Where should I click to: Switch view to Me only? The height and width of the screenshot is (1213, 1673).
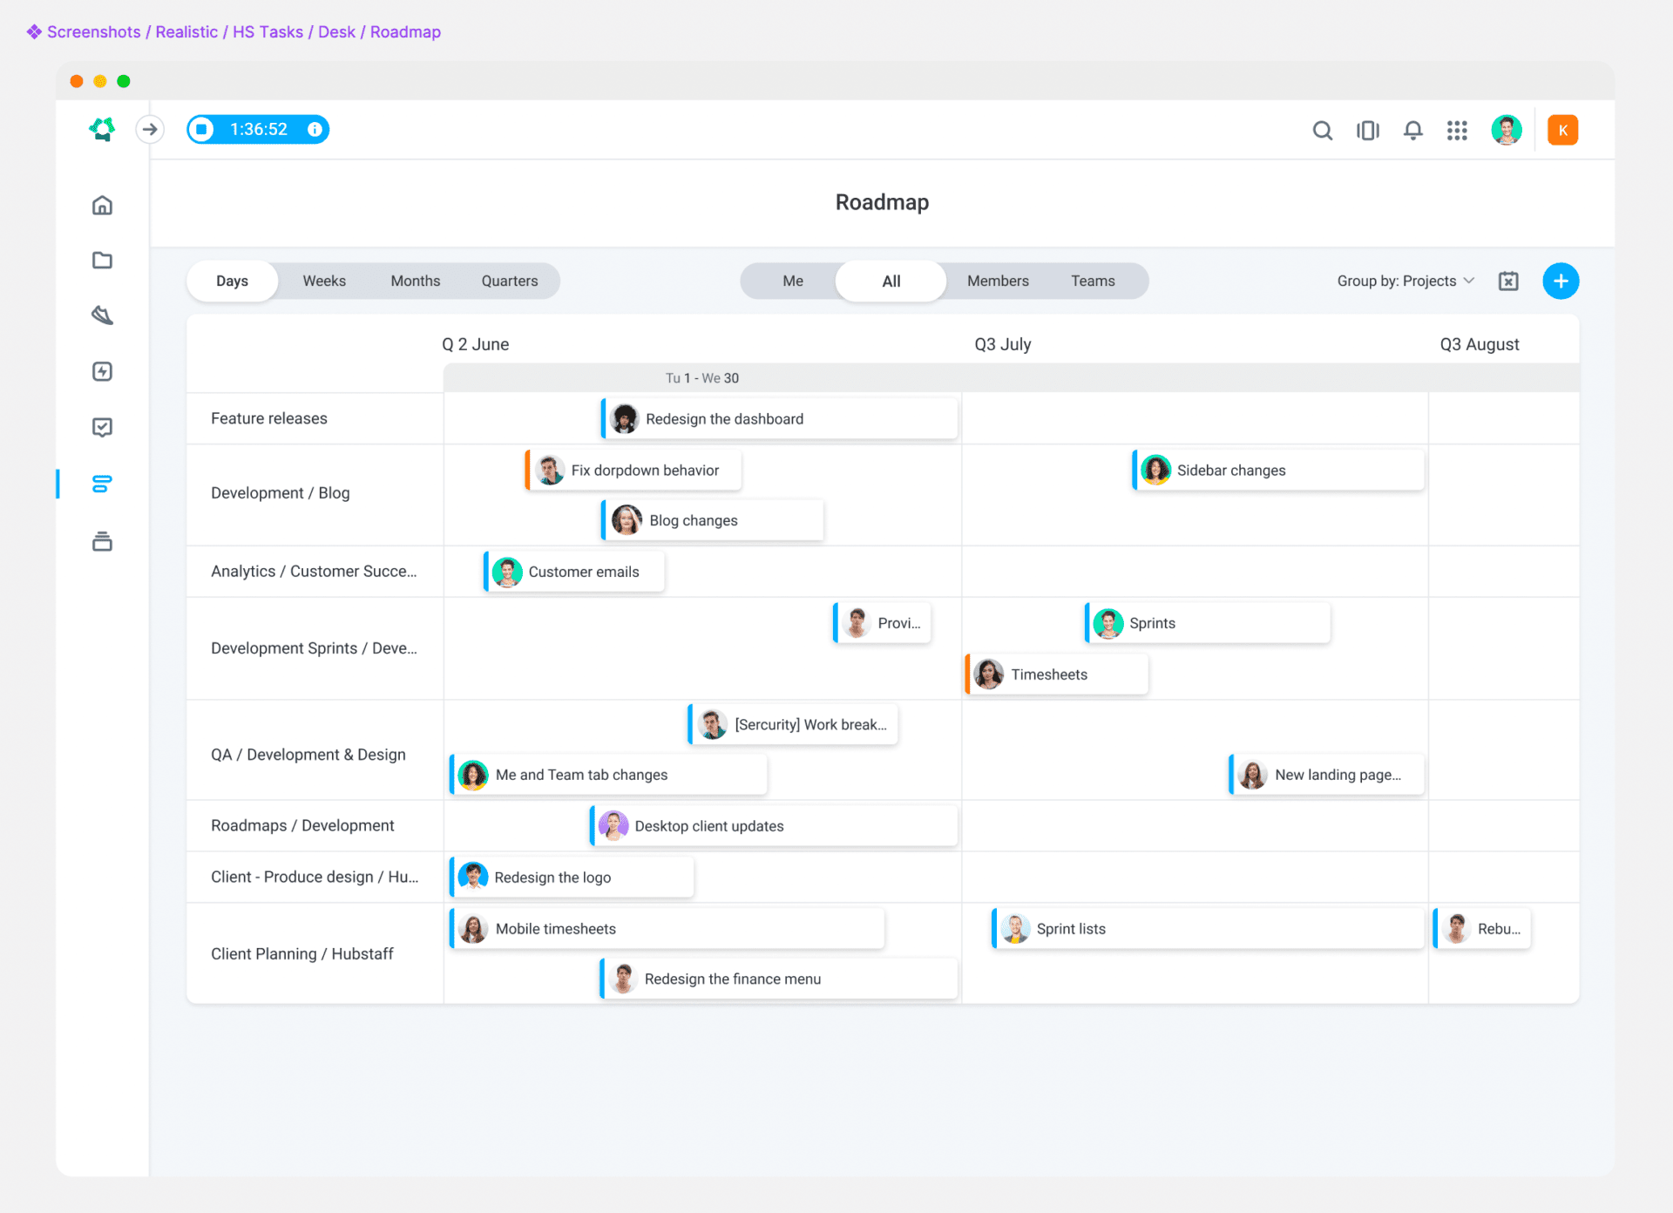[x=791, y=281]
